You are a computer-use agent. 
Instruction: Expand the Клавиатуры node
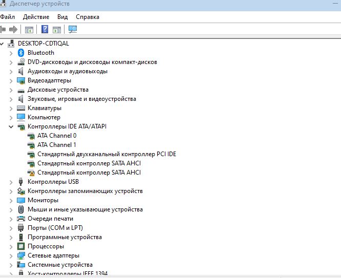[x=11, y=109]
